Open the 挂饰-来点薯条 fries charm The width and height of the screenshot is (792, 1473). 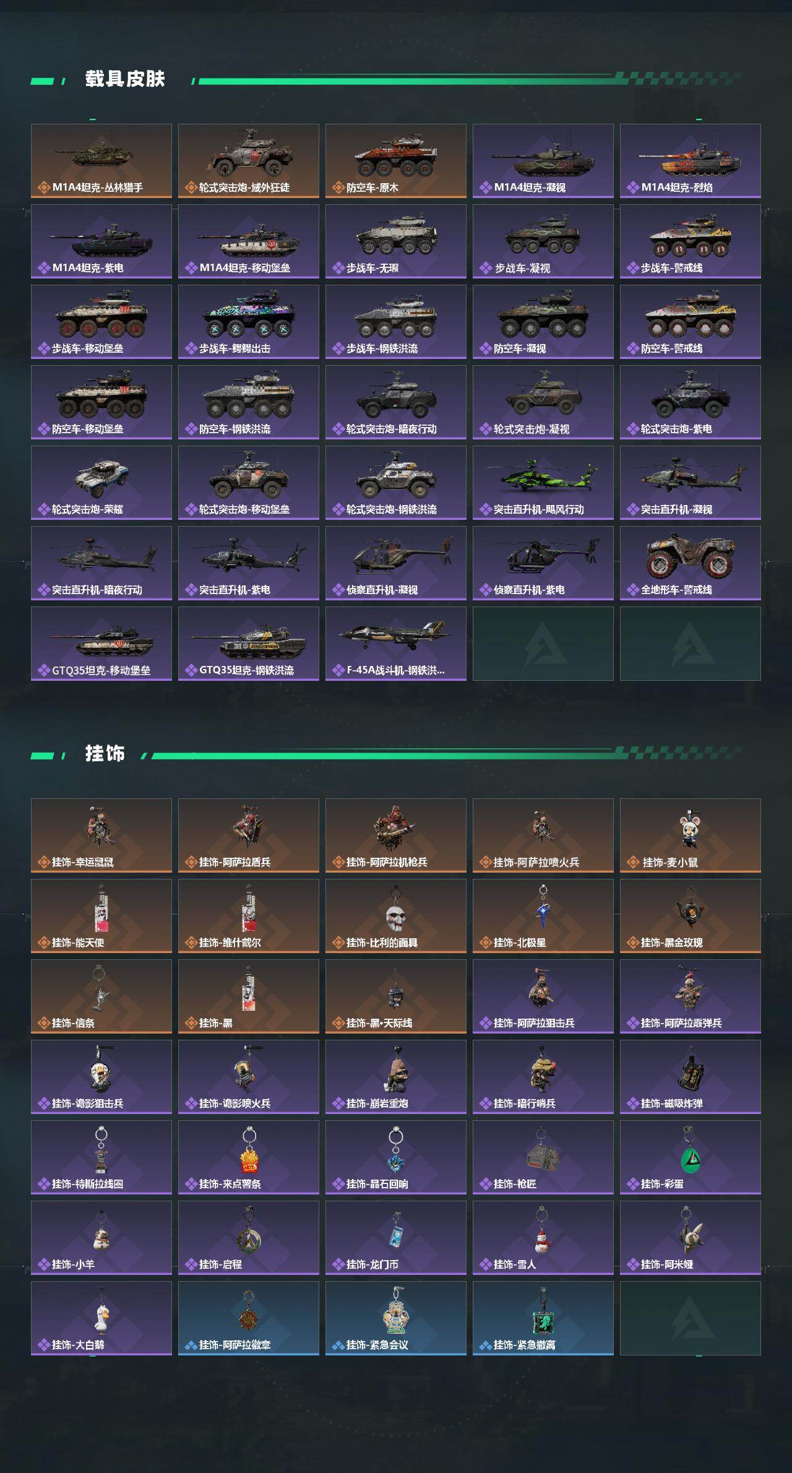pyautogui.click(x=249, y=1157)
